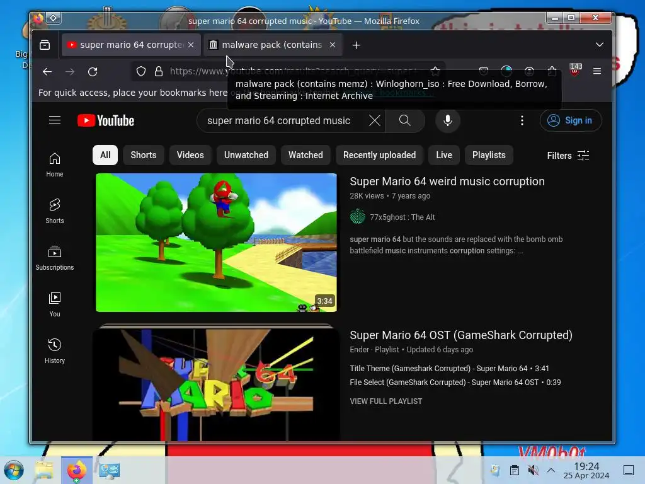Start voice search with microphone

tap(448, 120)
